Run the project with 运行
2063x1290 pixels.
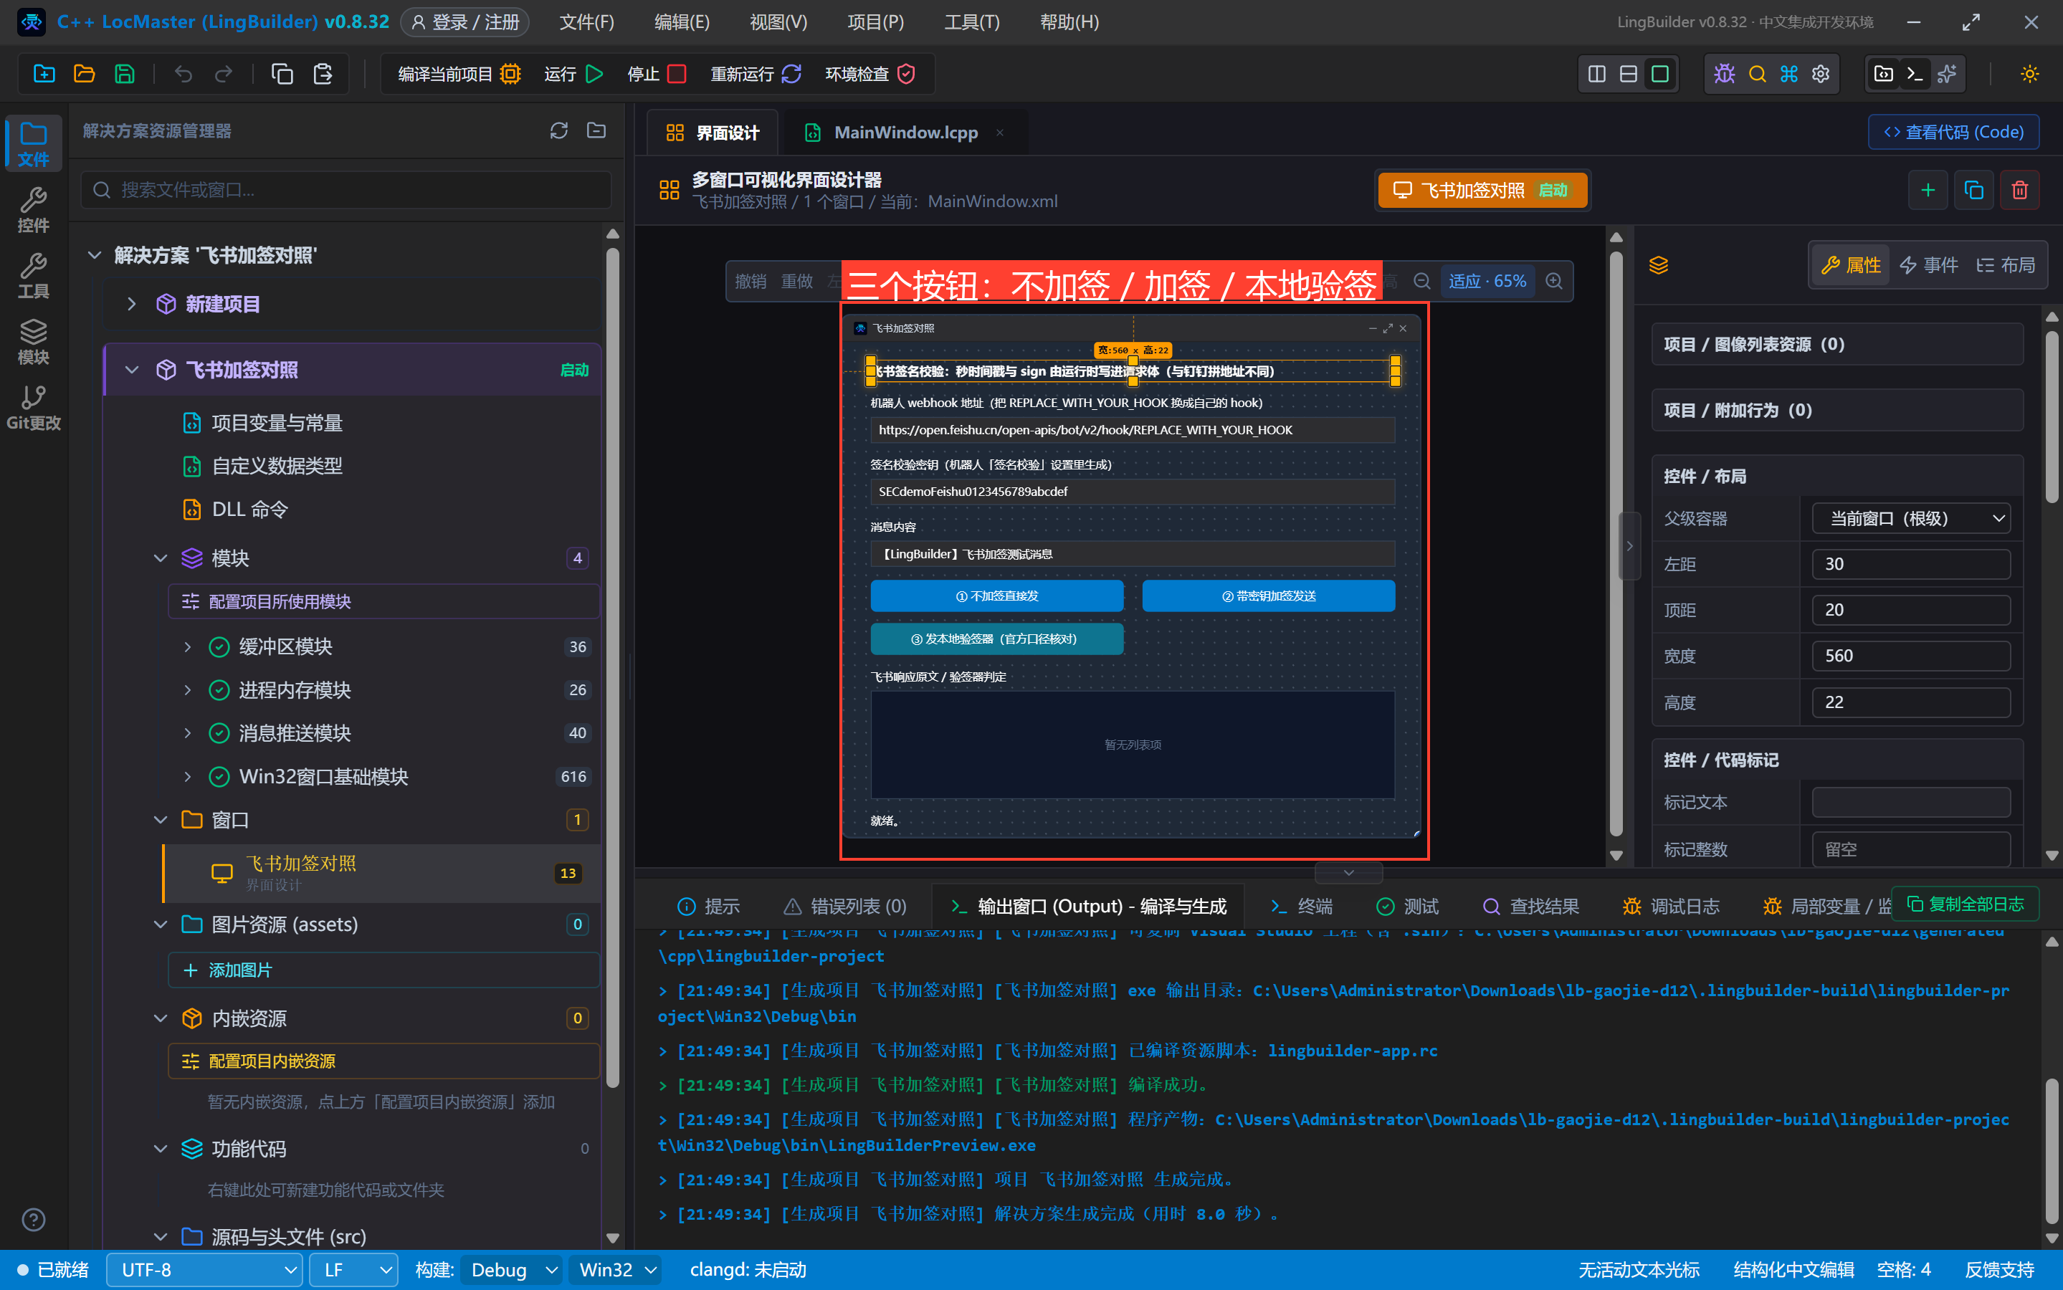coord(573,75)
